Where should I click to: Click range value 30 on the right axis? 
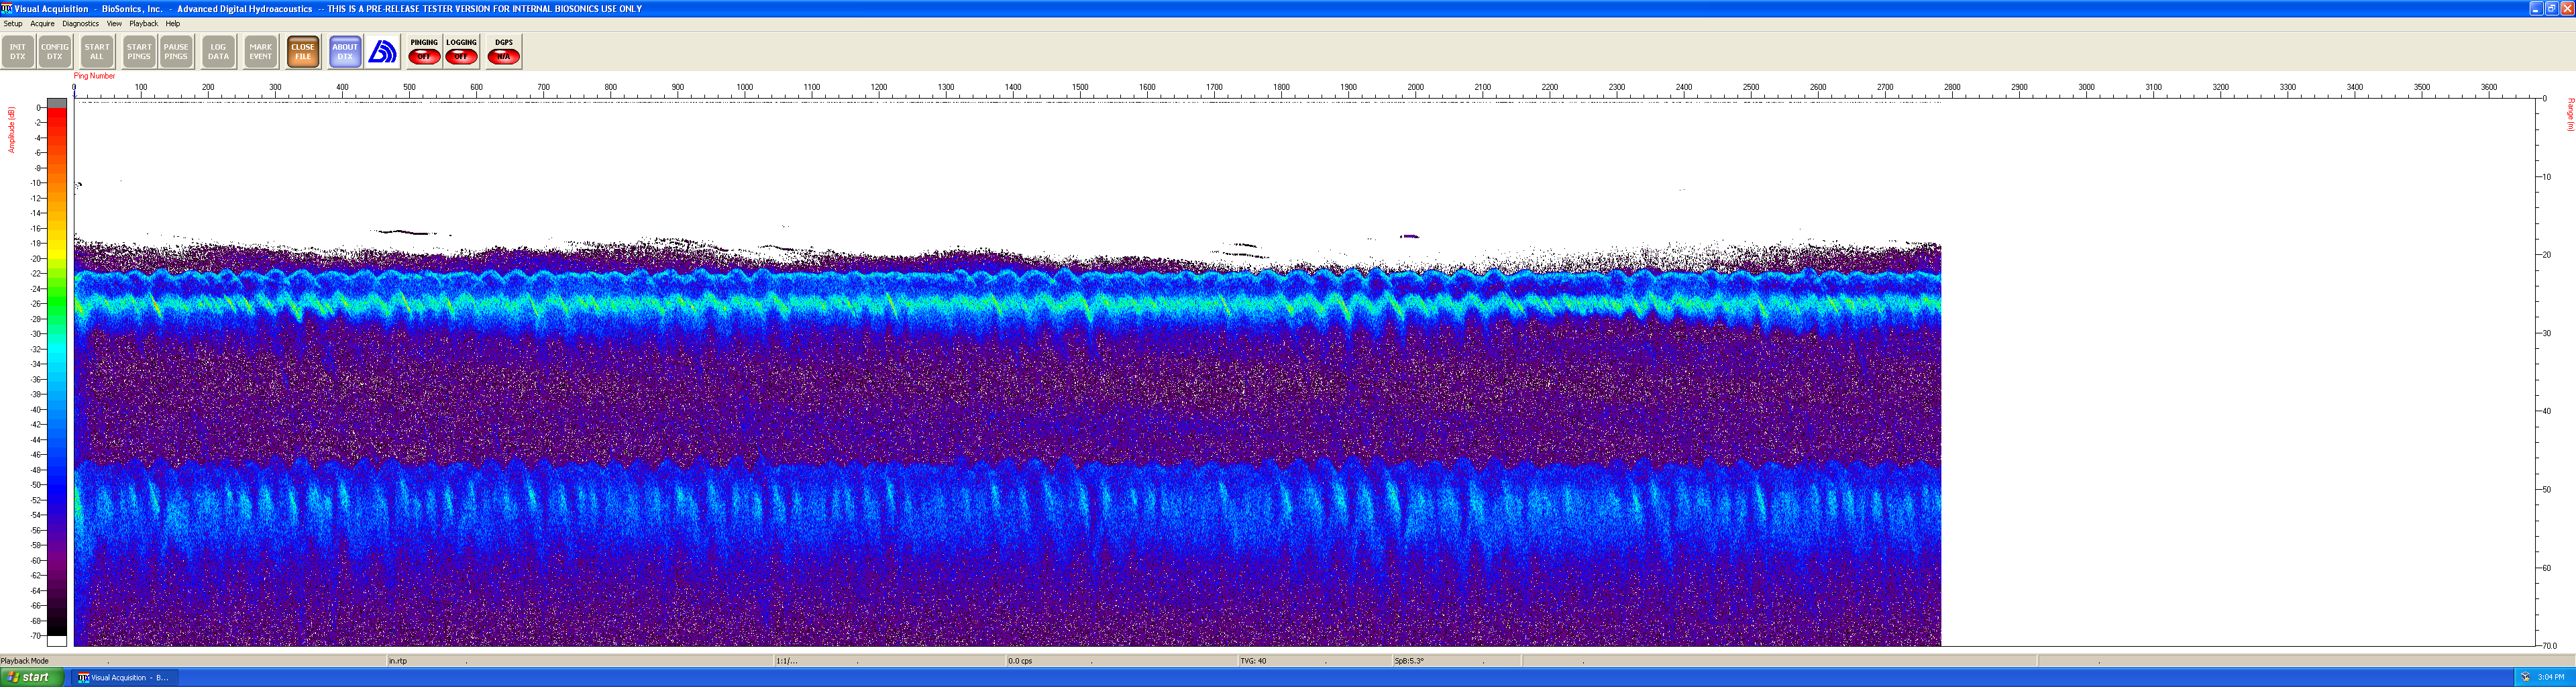2547,333
